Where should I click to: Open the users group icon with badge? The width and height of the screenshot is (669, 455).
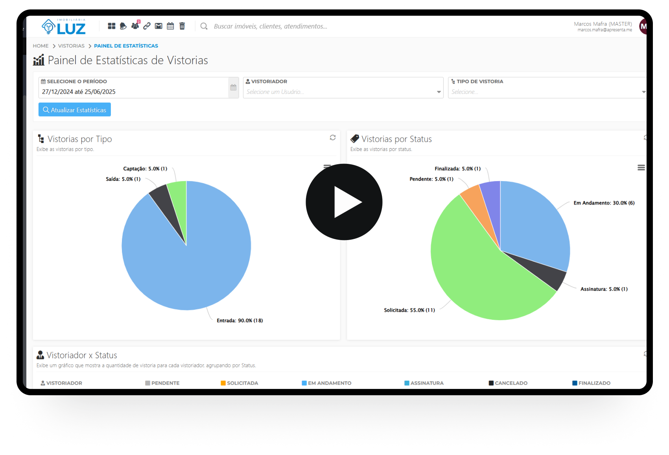tap(135, 26)
